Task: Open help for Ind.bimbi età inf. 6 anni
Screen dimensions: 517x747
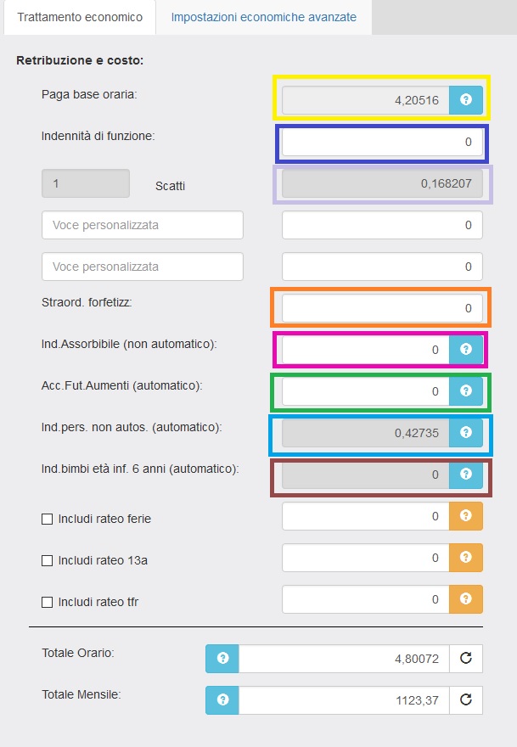Action: [465, 475]
